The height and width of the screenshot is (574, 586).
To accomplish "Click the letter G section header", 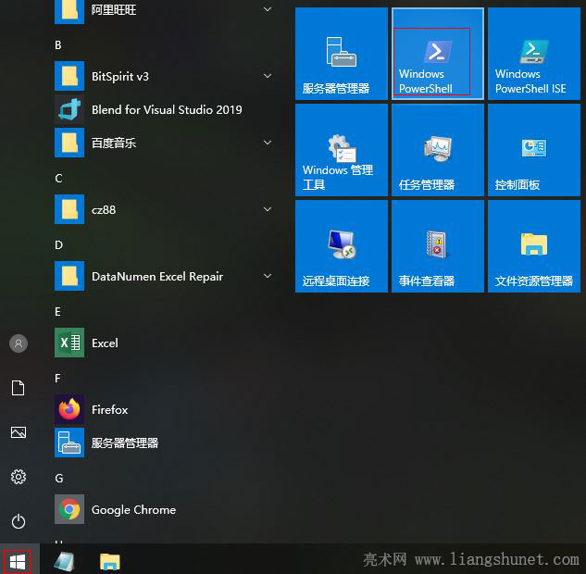I will (59, 479).
